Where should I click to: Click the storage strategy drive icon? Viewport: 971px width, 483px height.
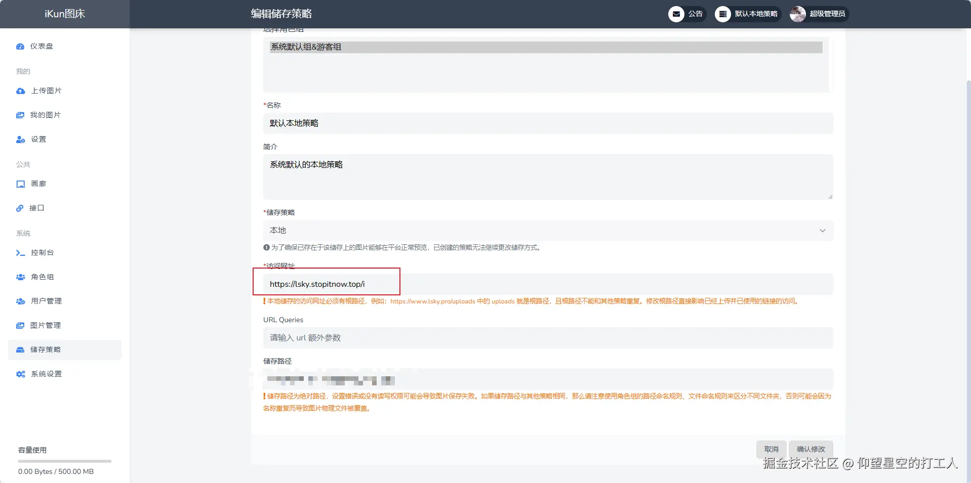[20, 350]
